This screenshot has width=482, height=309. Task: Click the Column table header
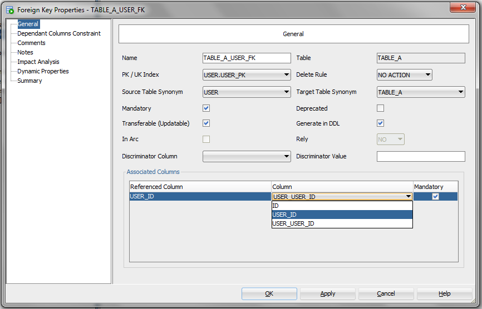click(x=342, y=187)
